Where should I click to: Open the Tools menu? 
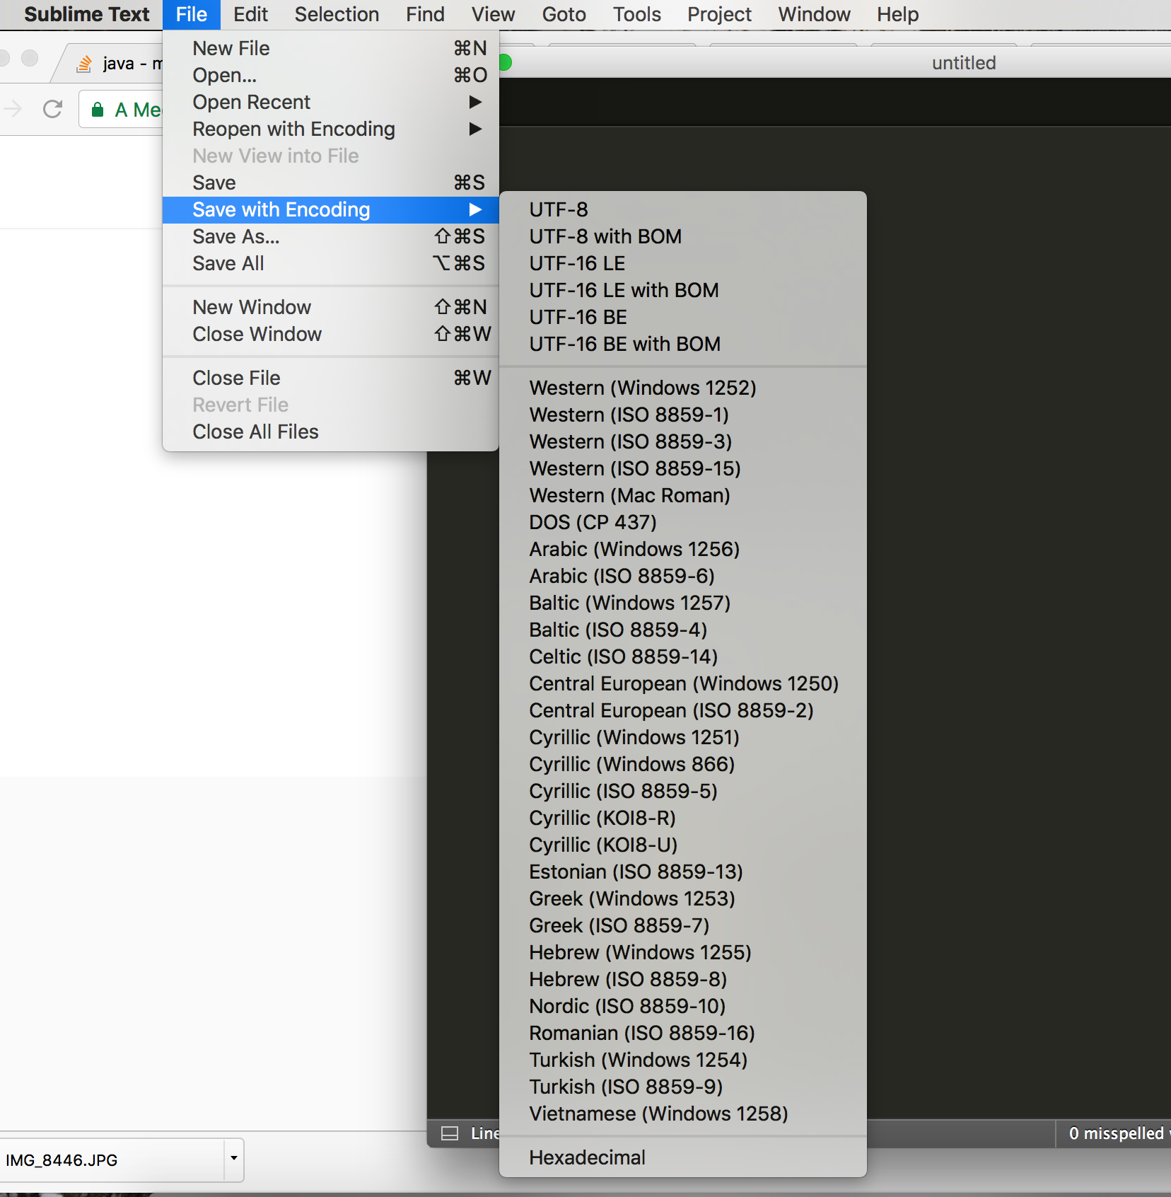[x=636, y=14]
